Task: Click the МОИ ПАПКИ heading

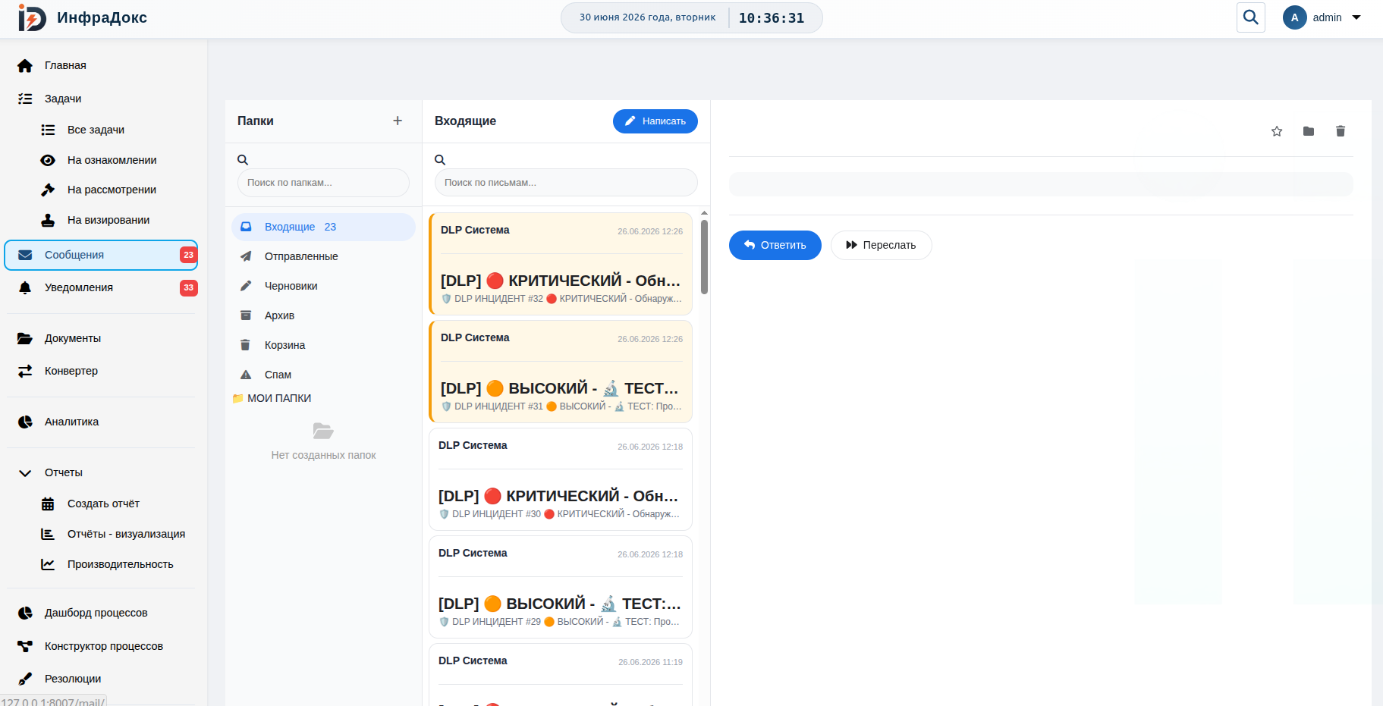Action: coord(279,398)
